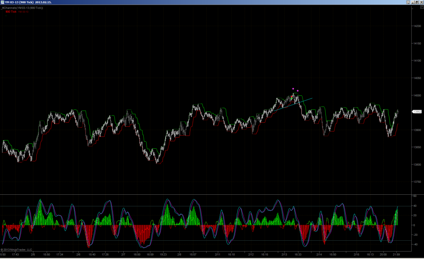Click the 2/11 date on time axis

coord(217,254)
